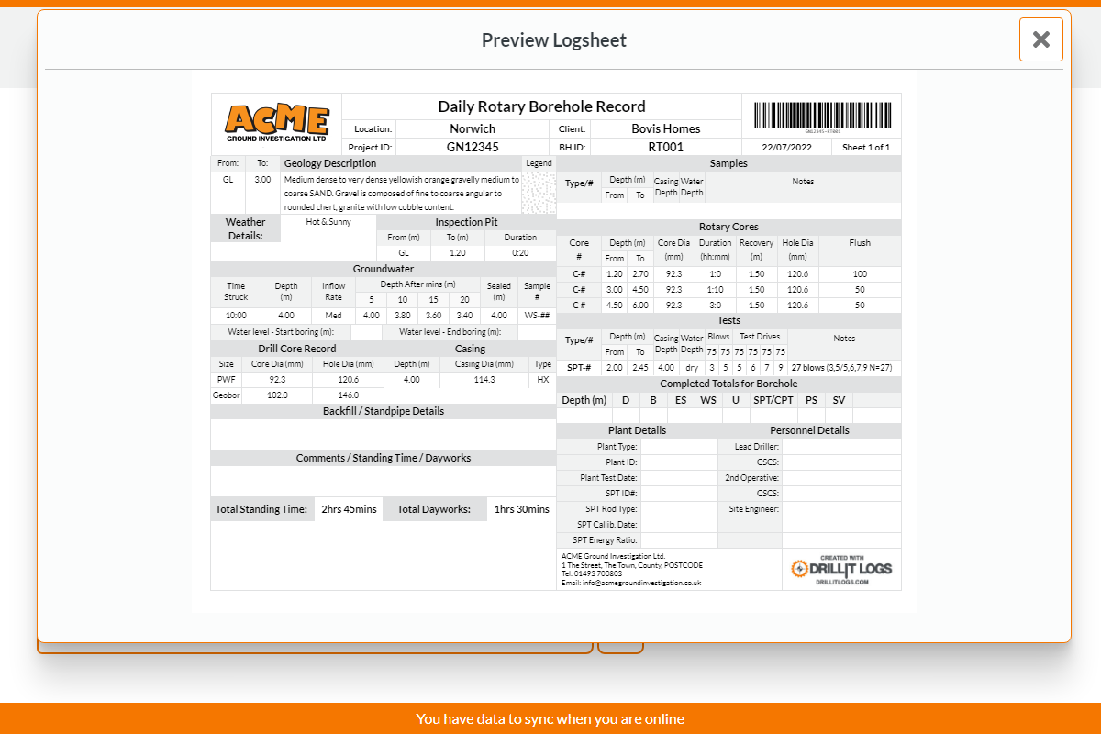1101x734 pixels.
Task: Click the SPT Energy Ratio label
Action: pyautogui.click(x=605, y=540)
